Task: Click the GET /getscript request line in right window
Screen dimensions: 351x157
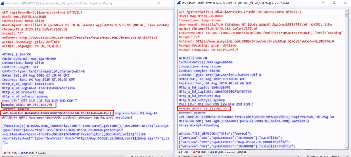Action: [x=240, y=12]
